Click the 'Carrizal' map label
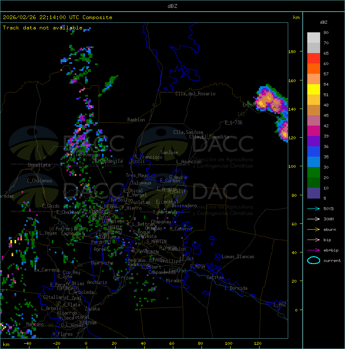Image resolution: width=345 pixels, height=349 pixels. click(123, 278)
